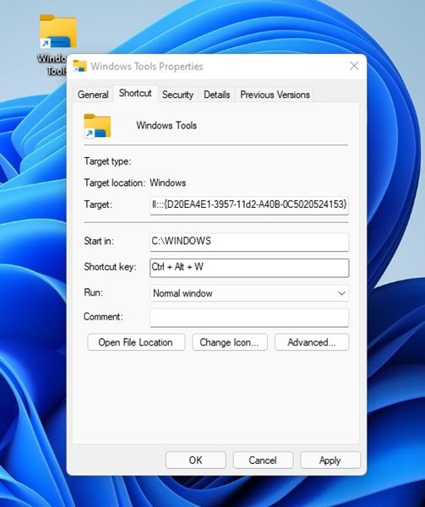Click the 'Target:' label
425x507 pixels.
click(98, 204)
